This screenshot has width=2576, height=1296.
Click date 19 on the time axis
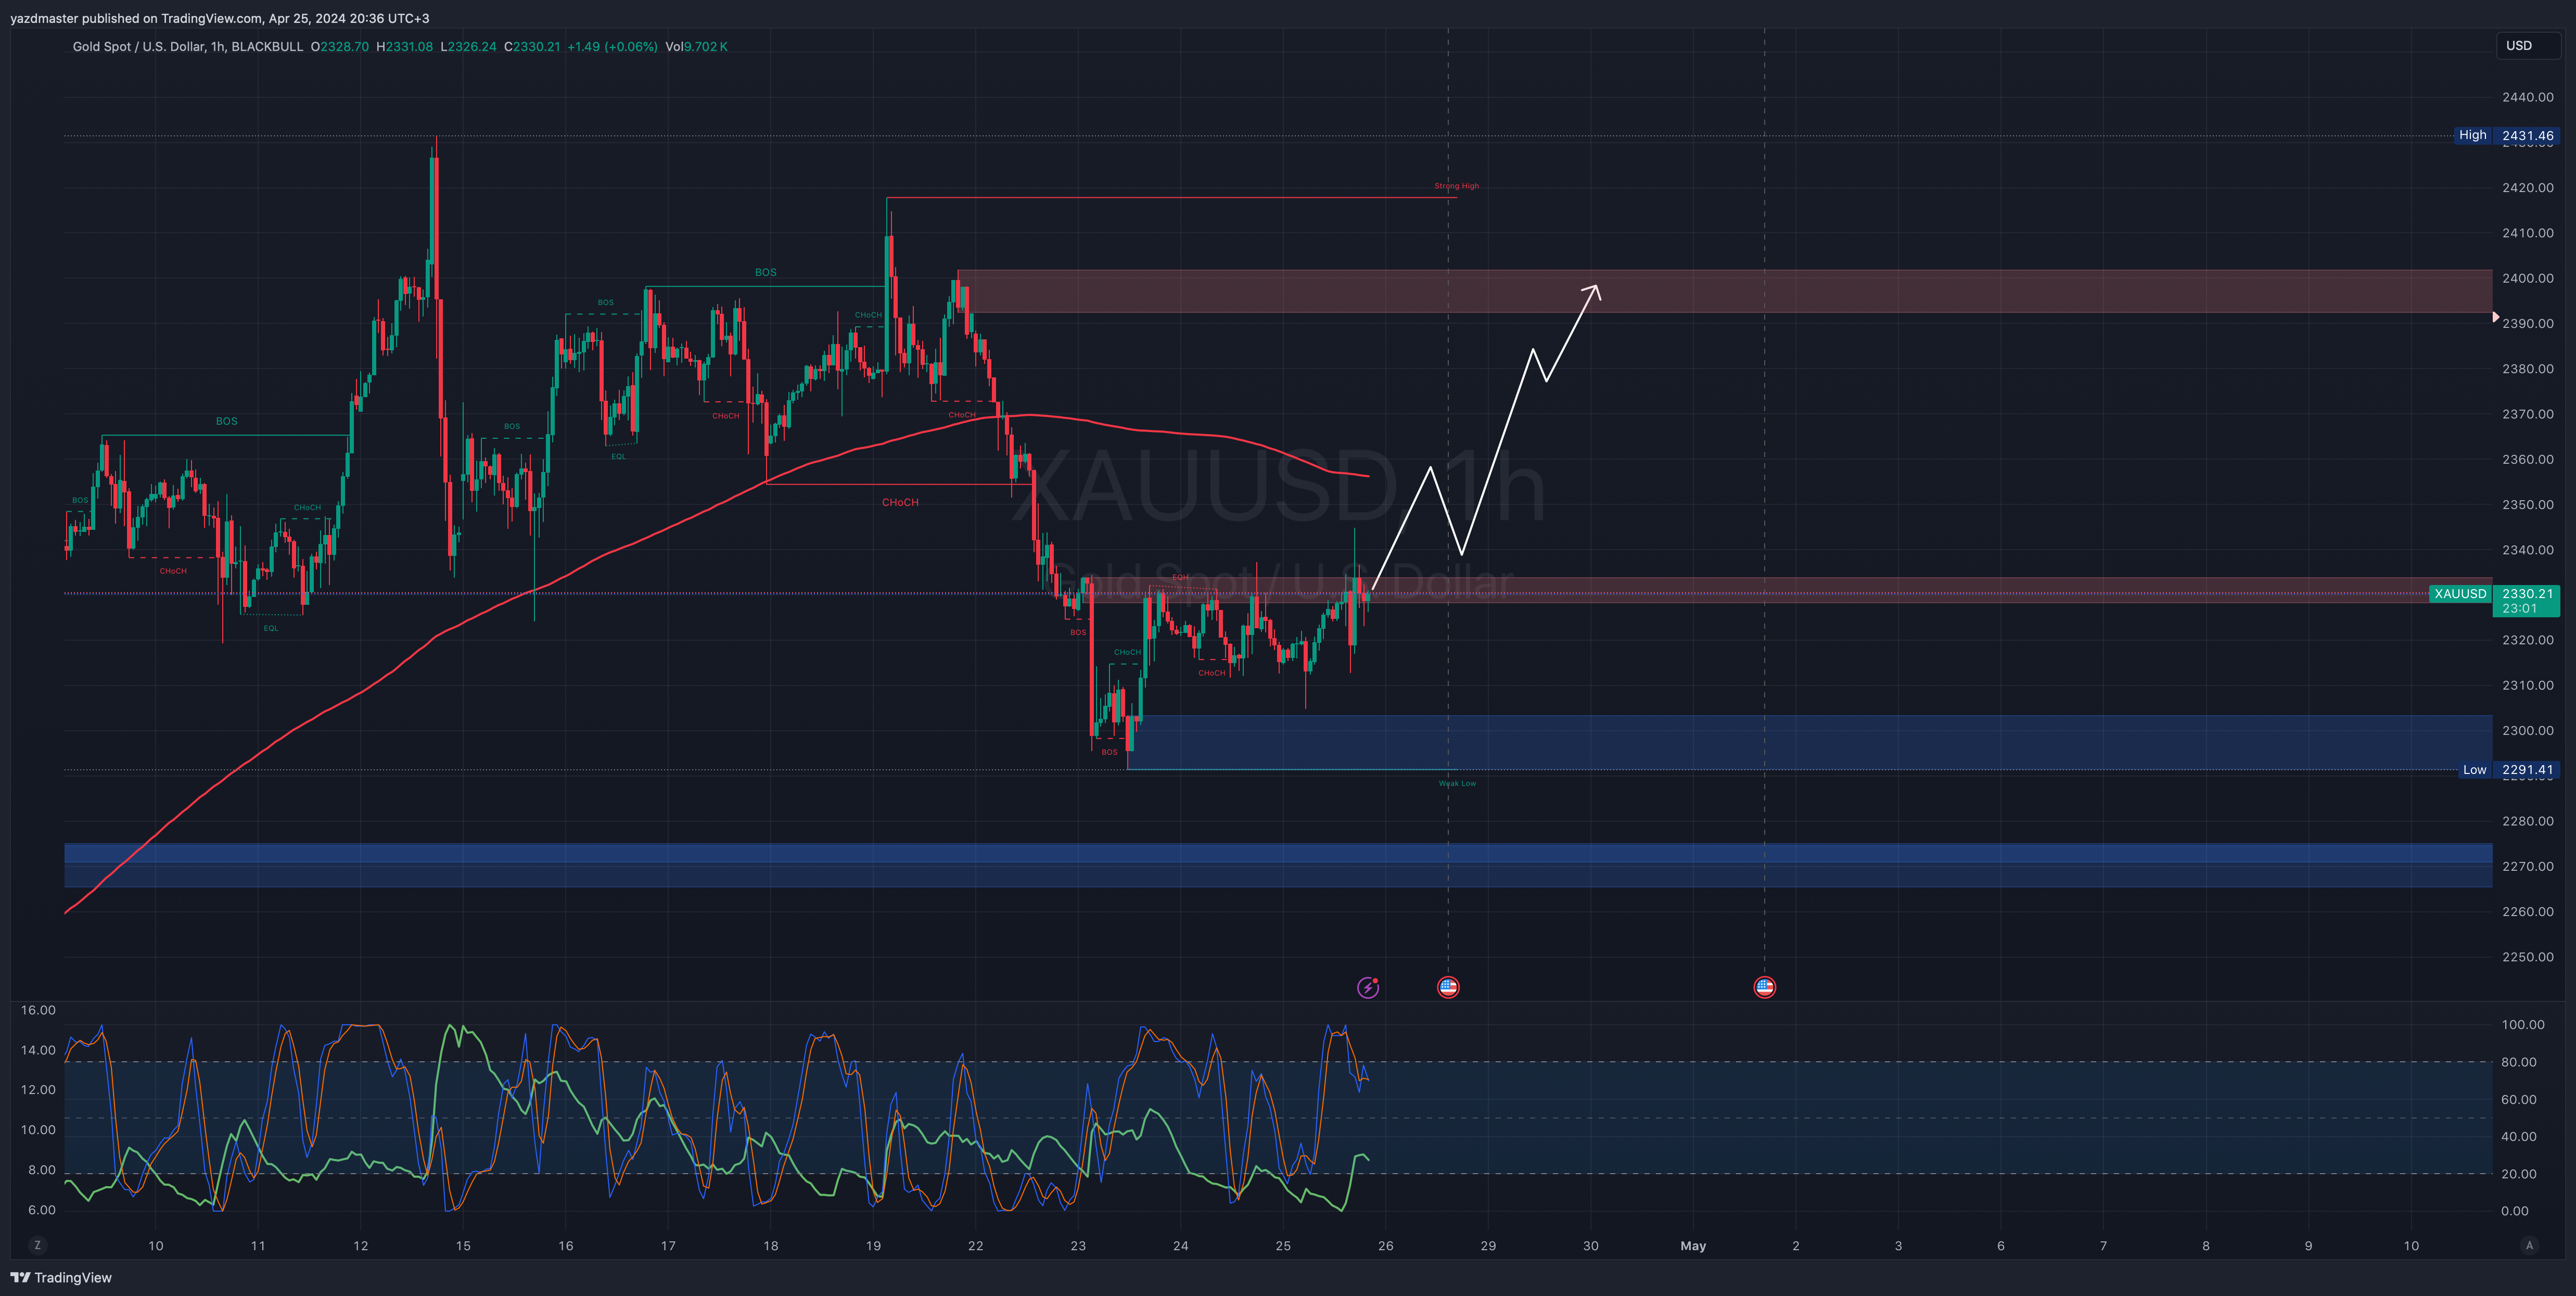click(x=873, y=1246)
